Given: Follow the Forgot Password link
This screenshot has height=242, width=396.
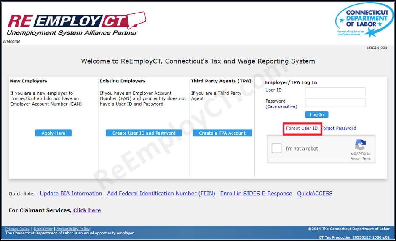Looking at the screenshot, I should click(339, 128).
